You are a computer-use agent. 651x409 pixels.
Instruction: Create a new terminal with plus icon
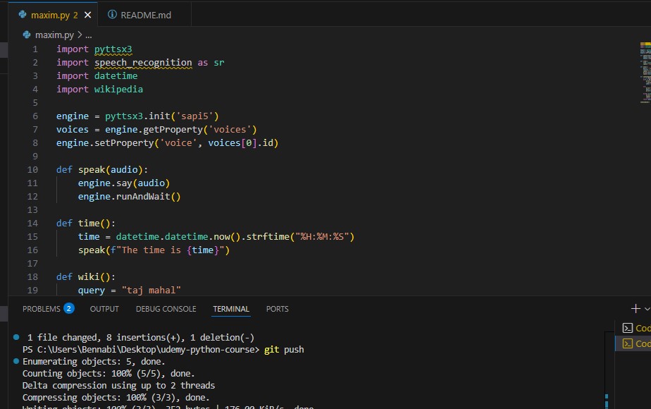(635, 308)
